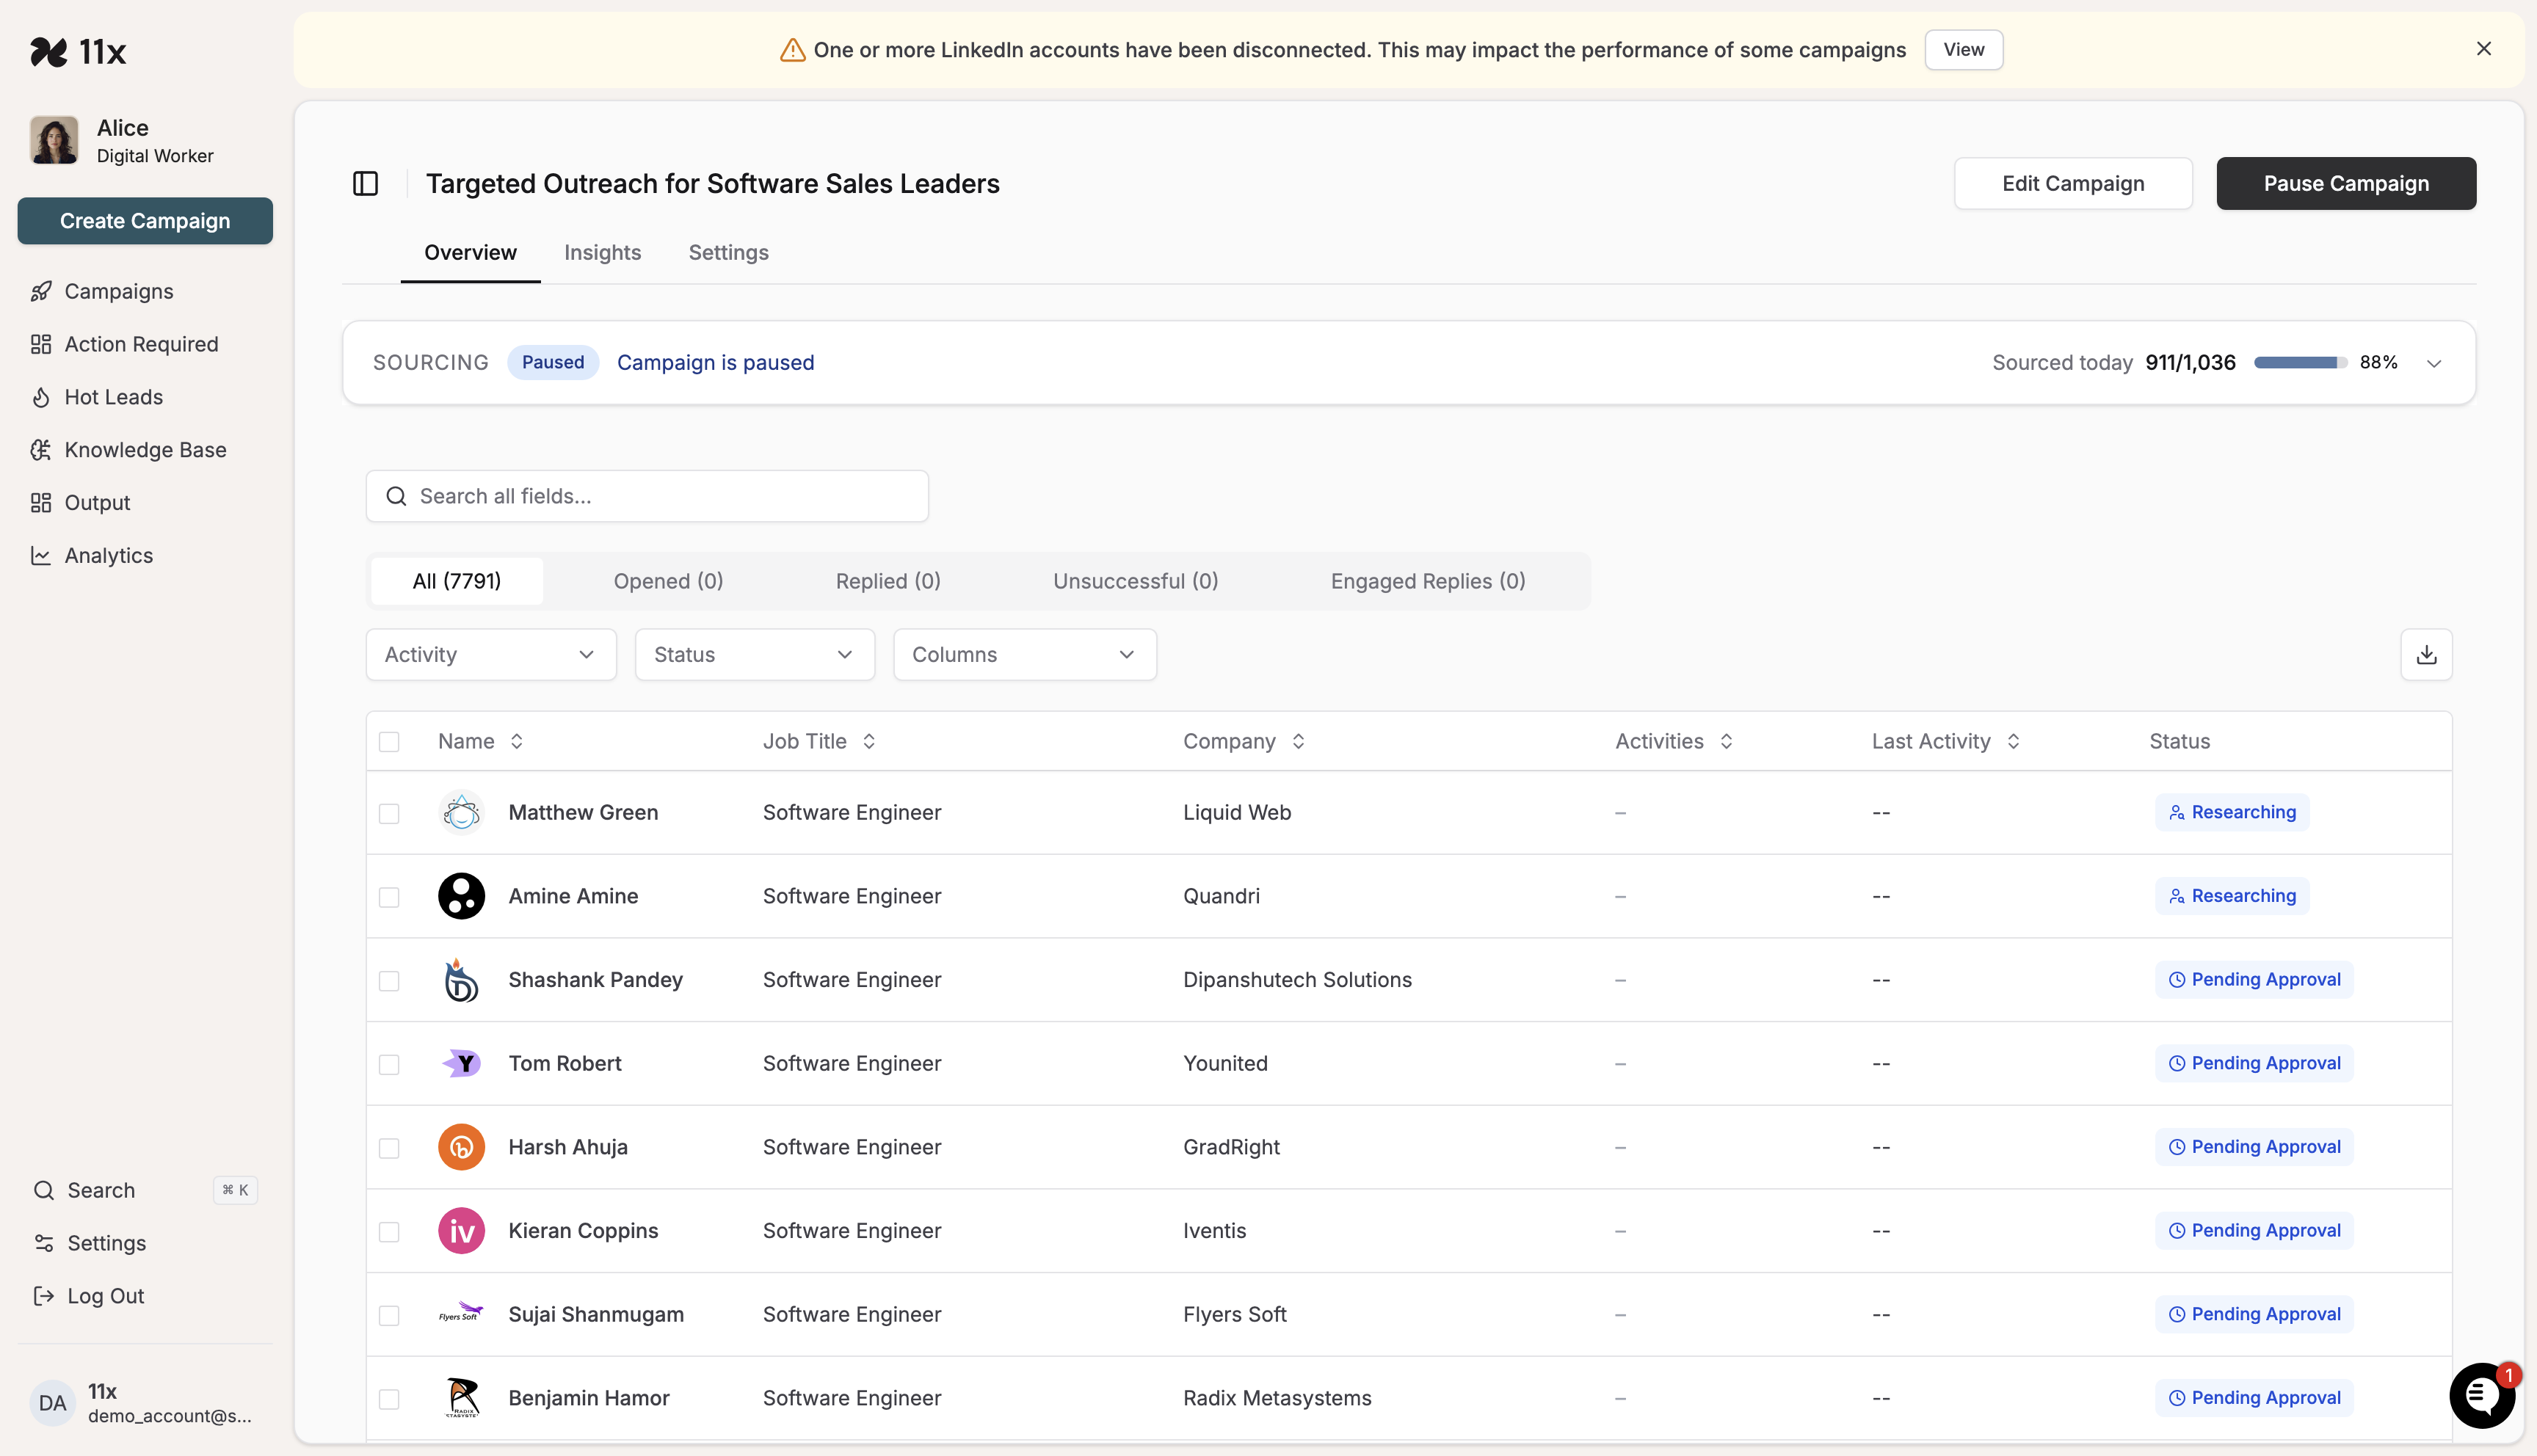Check the row for Matthew Green
2537x1456 pixels.
click(390, 812)
